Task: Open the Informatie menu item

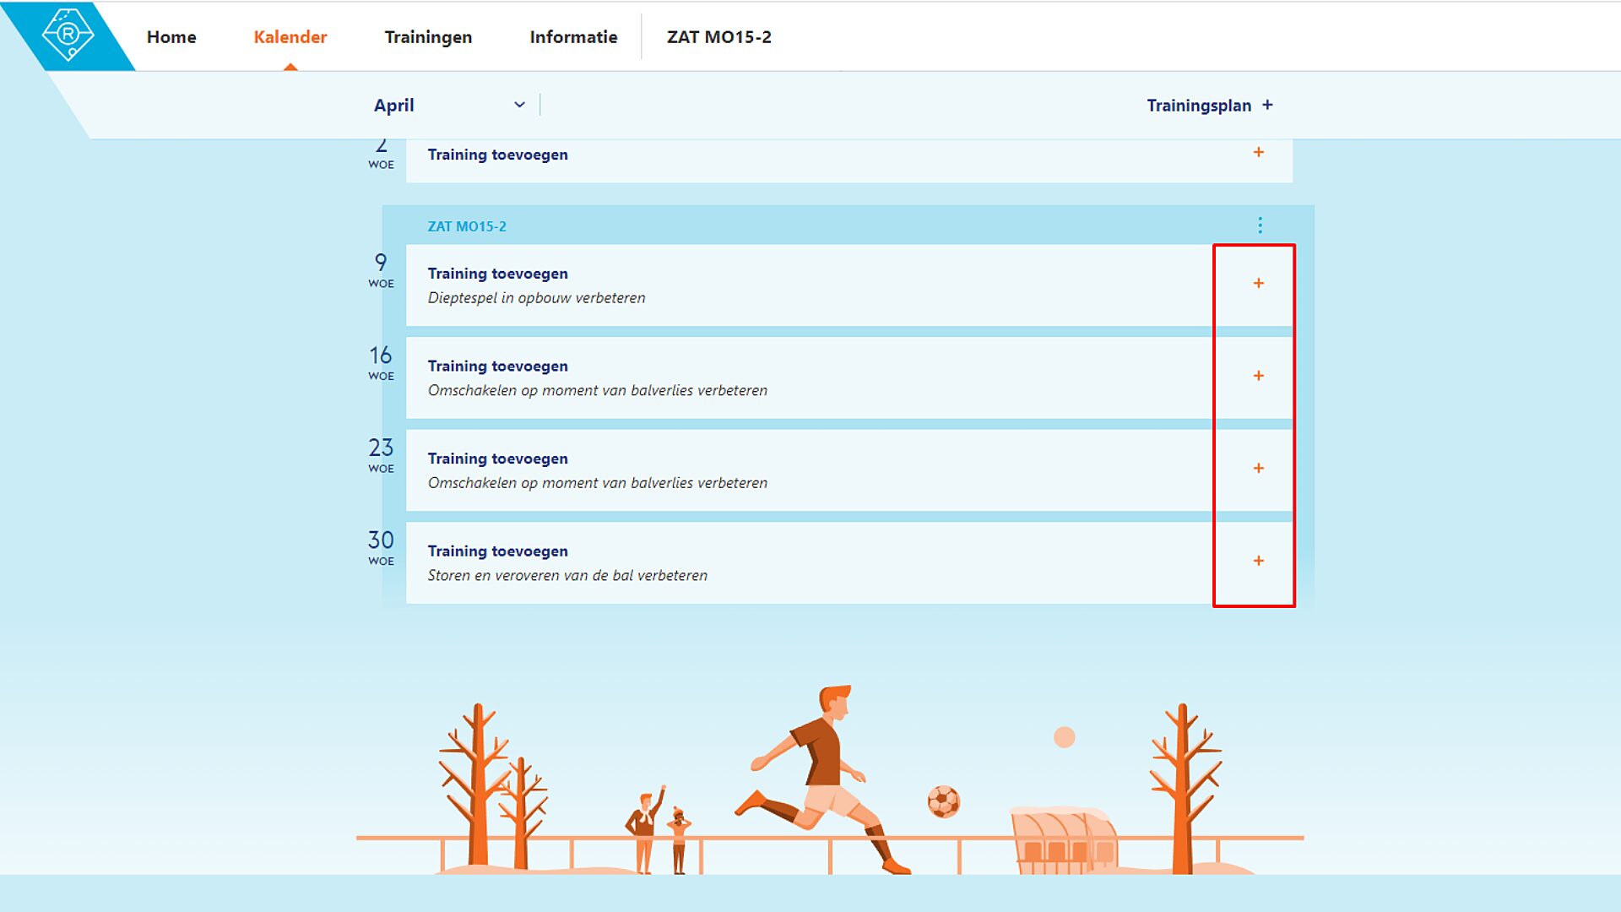Action: [x=572, y=37]
